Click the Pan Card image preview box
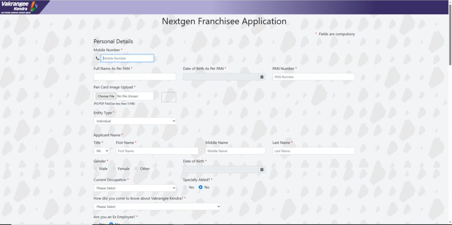Screen dimensions: 452x225 (169, 97)
